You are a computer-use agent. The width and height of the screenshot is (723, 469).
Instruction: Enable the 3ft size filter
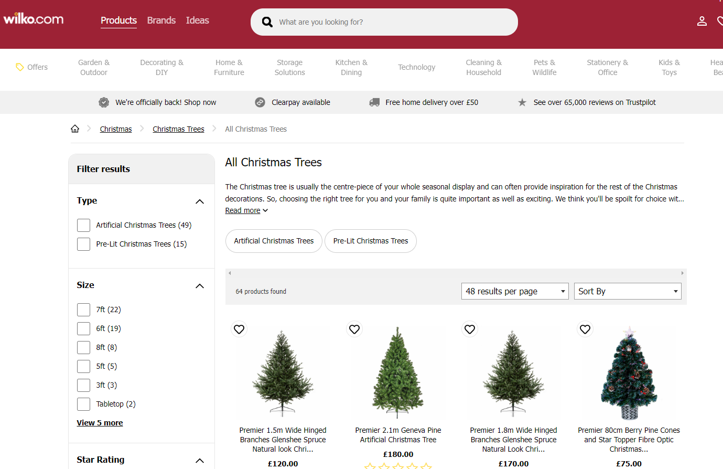83,385
